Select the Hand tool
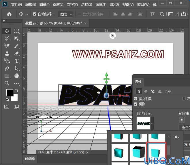This screenshot has height=165, width=190. pyautogui.click(x=16, y=76)
